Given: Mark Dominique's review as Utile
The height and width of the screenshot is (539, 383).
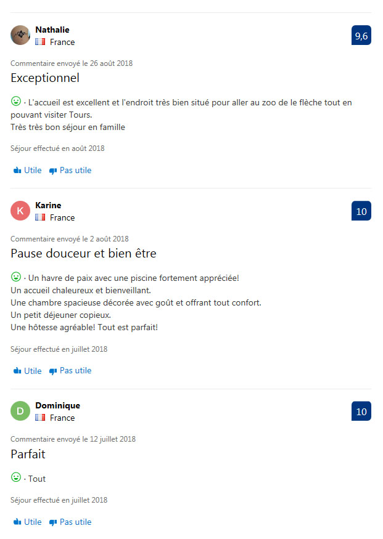Looking at the screenshot, I should [x=28, y=522].
